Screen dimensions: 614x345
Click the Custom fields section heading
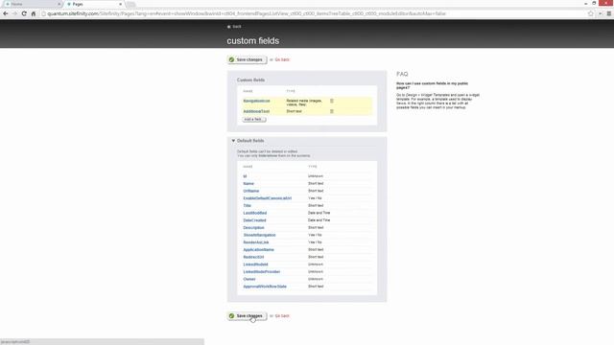point(250,80)
